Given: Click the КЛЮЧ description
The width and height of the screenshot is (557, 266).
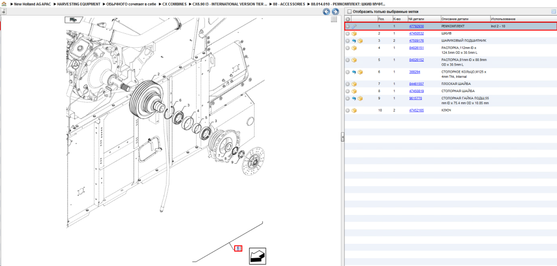Looking at the screenshot, I should (x=446, y=111).
